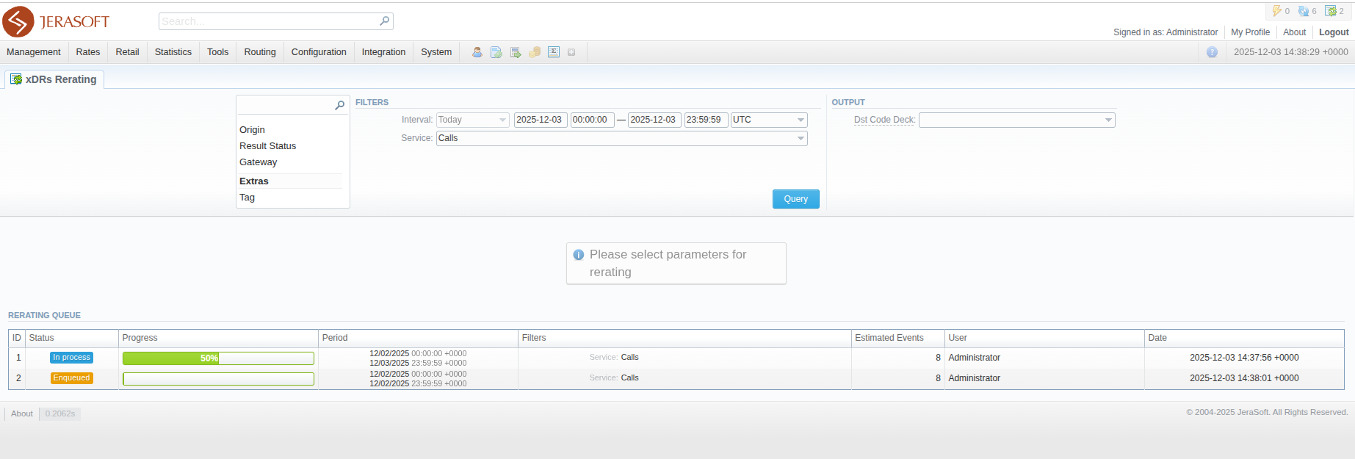Click the 50% progress bar in queue
The height and width of the screenshot is (459, 1355).
[x=218, y=358]
